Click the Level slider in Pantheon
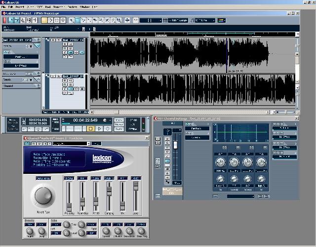 point(136,186)
